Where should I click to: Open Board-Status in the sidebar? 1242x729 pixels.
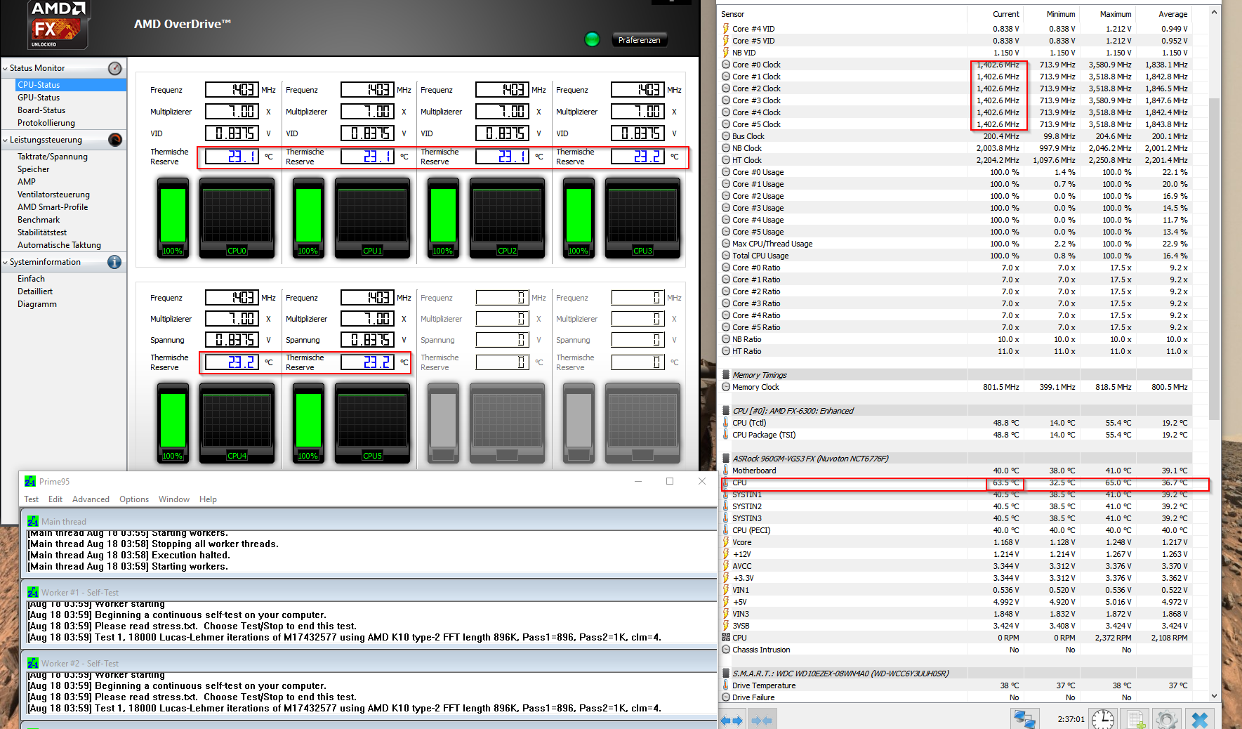tap(41, 110)
